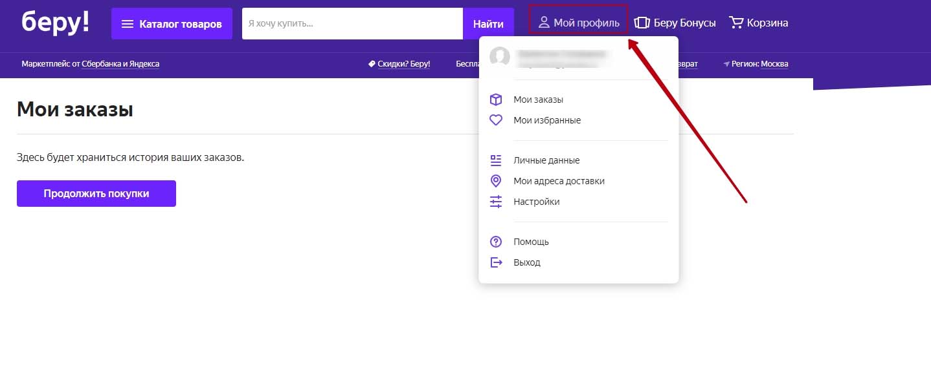The image size is (931, 391).
Task: Click the tag icon by Скидки? Беру!
Action: point(372,64)
